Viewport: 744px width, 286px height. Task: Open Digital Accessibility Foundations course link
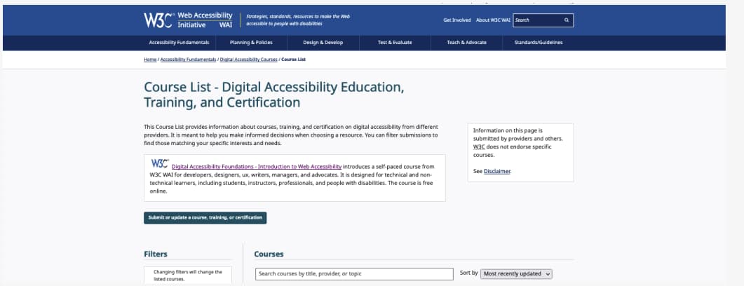pyautogui.click(x=256, y=167)
